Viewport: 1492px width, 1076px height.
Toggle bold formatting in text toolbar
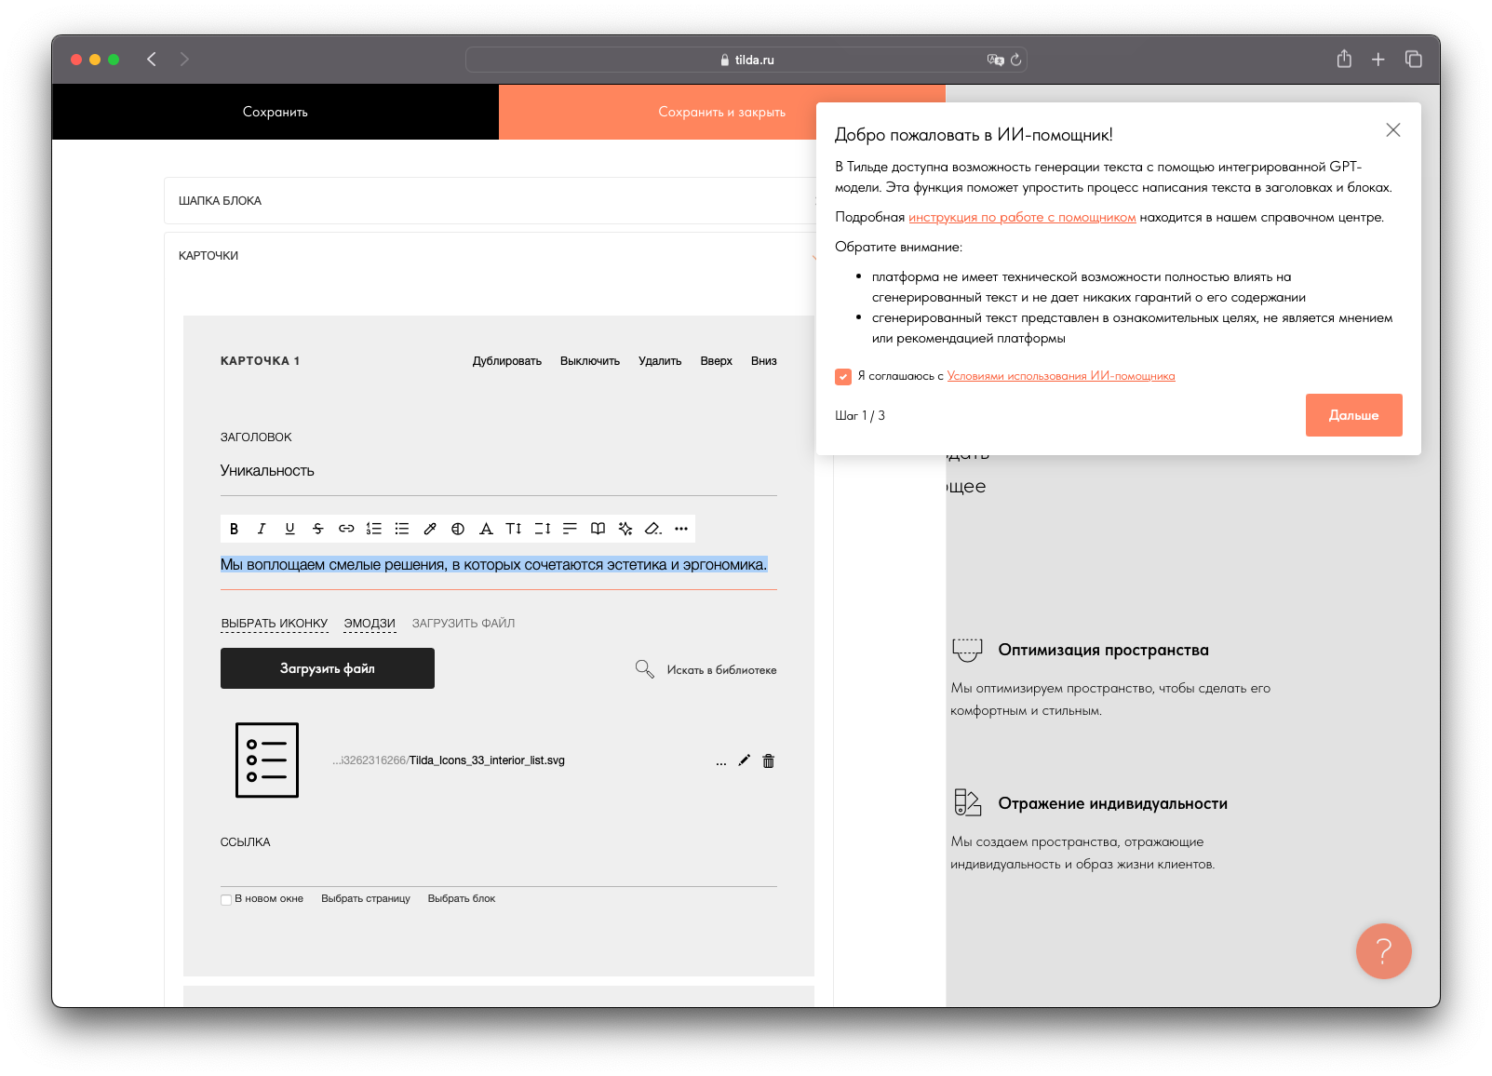click(x=235, y=529)
